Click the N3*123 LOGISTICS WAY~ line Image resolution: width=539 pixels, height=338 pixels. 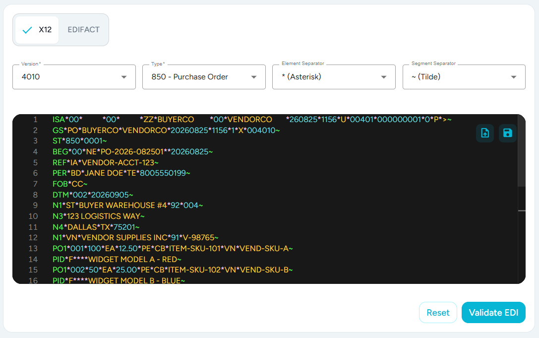(99, 216)
